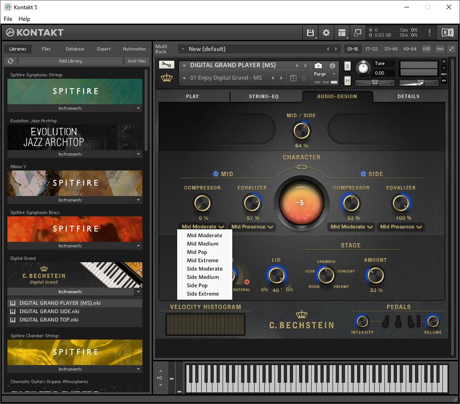Expand Evolution Jazz Archtop Instruments dropdown arrow

pos(139,154)
